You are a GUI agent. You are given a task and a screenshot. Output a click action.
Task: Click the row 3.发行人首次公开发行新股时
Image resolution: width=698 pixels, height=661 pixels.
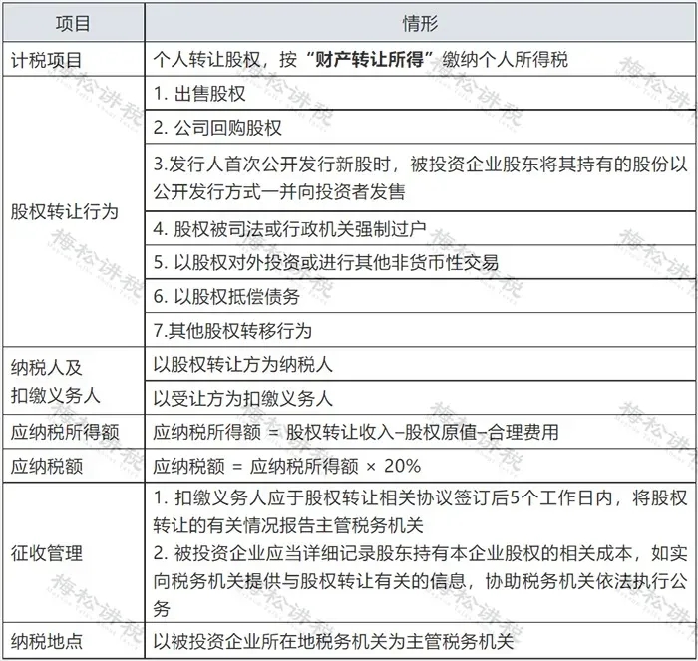click(x=420, y=177)
